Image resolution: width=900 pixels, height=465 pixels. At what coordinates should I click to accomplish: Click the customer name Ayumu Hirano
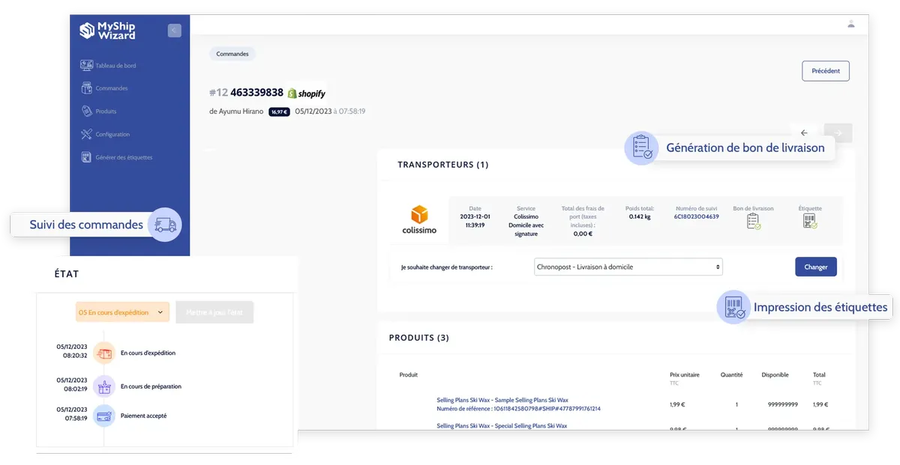click(241, 112)
